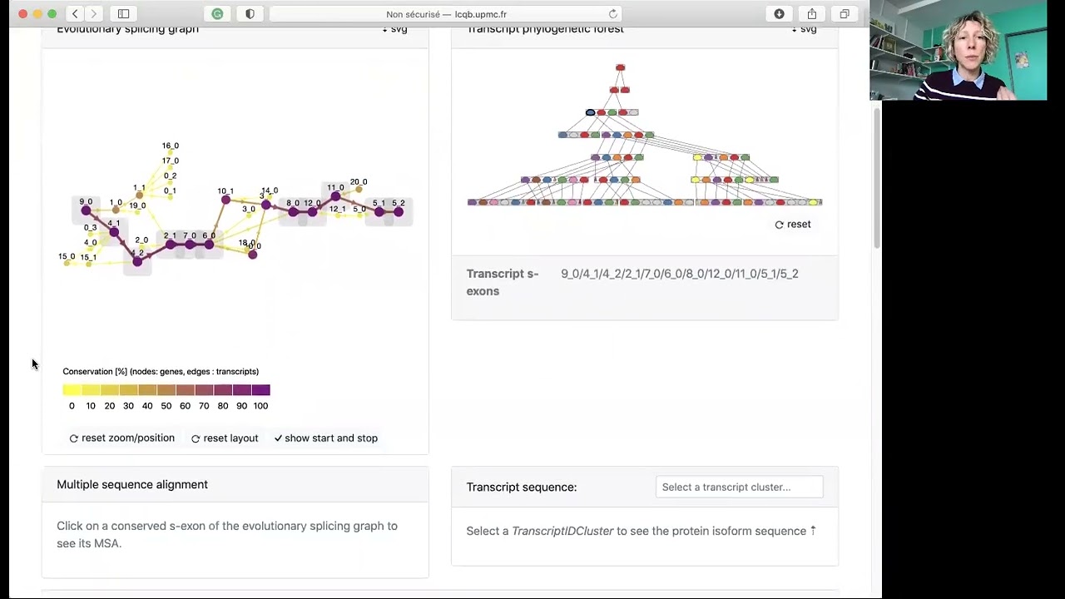
Task: Click reset zoom/position button
Action: click(122, 438)
